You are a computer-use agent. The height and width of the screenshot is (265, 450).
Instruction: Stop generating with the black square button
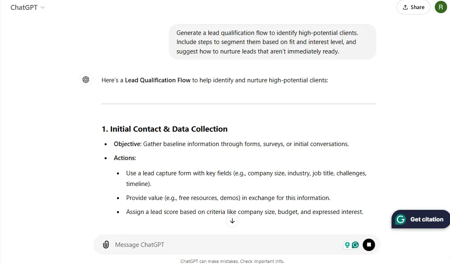(x=369, y=245)
